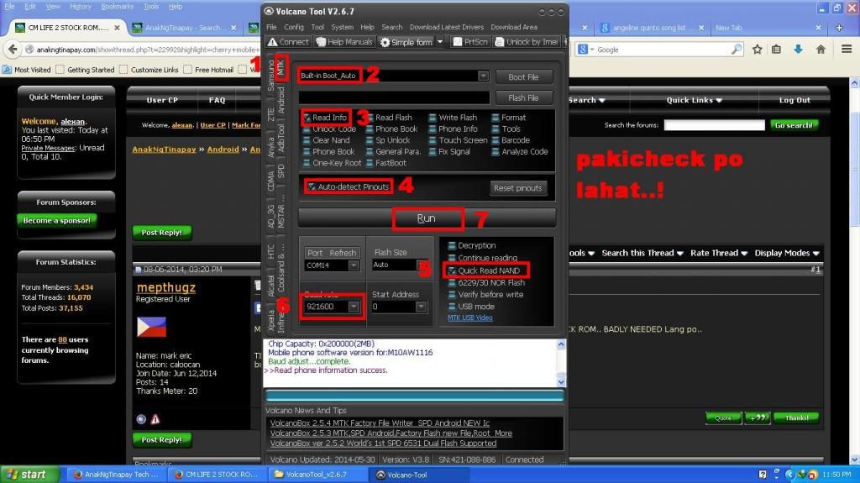Toggle the Read Info checkbox
This screenshot has width=860, height=483.
308,118
